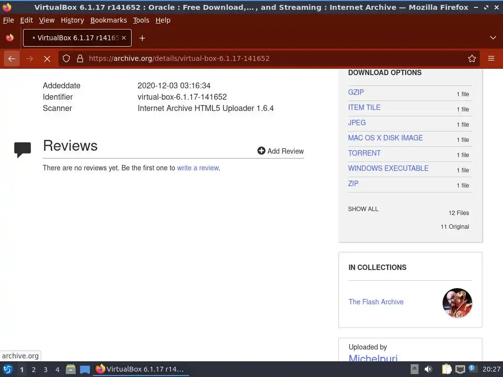Click the Firefox icon in title bar

tap(7, 7)
